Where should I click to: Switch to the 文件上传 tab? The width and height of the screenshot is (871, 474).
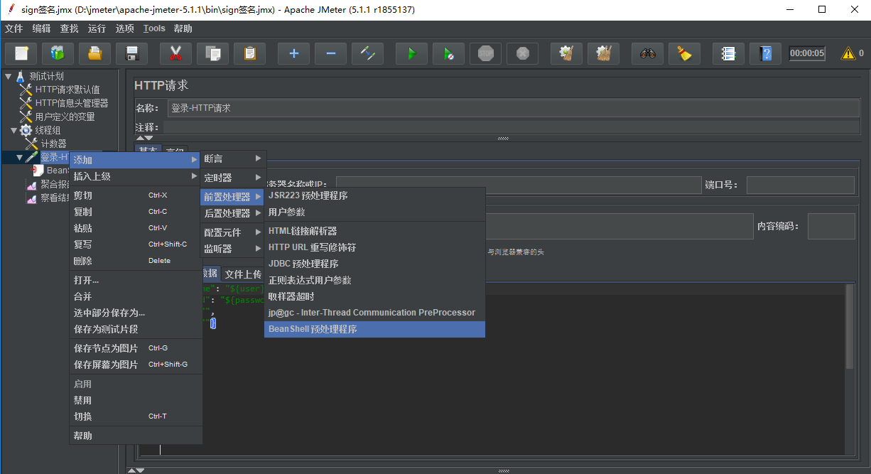[242, 274]
